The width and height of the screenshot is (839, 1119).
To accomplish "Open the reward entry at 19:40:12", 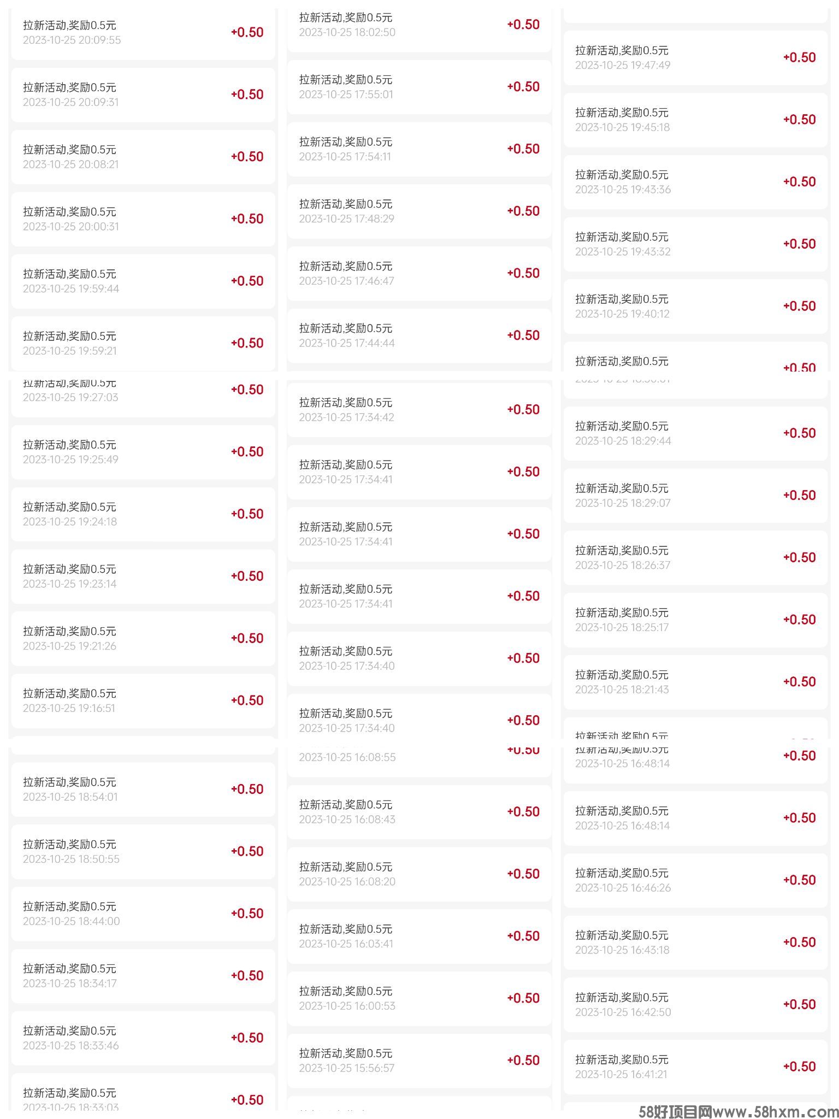I will pos(695,307).
